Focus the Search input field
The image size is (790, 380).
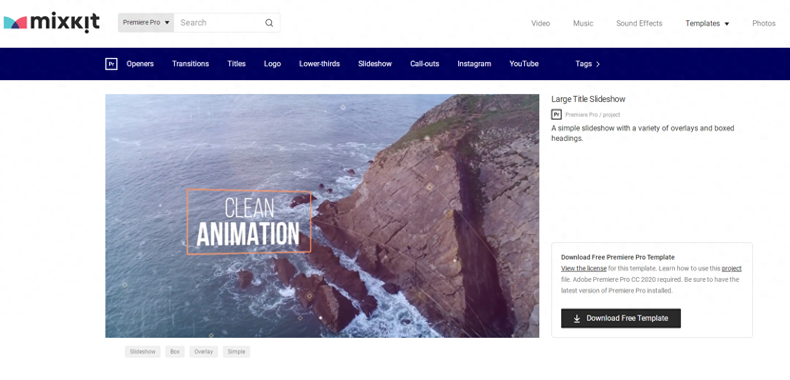(218, 23)
